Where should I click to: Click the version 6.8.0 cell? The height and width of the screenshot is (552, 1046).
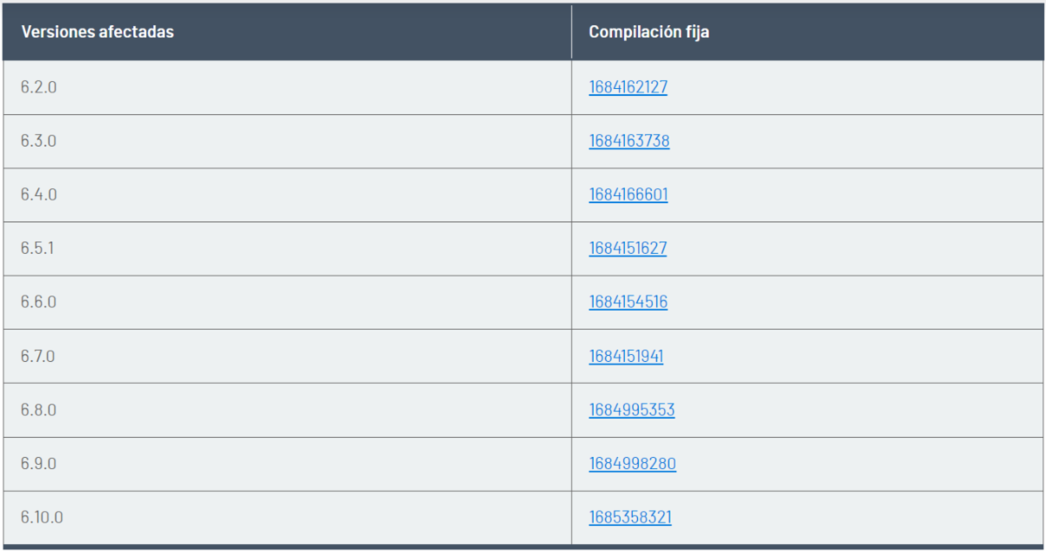(x=38, y=410)
